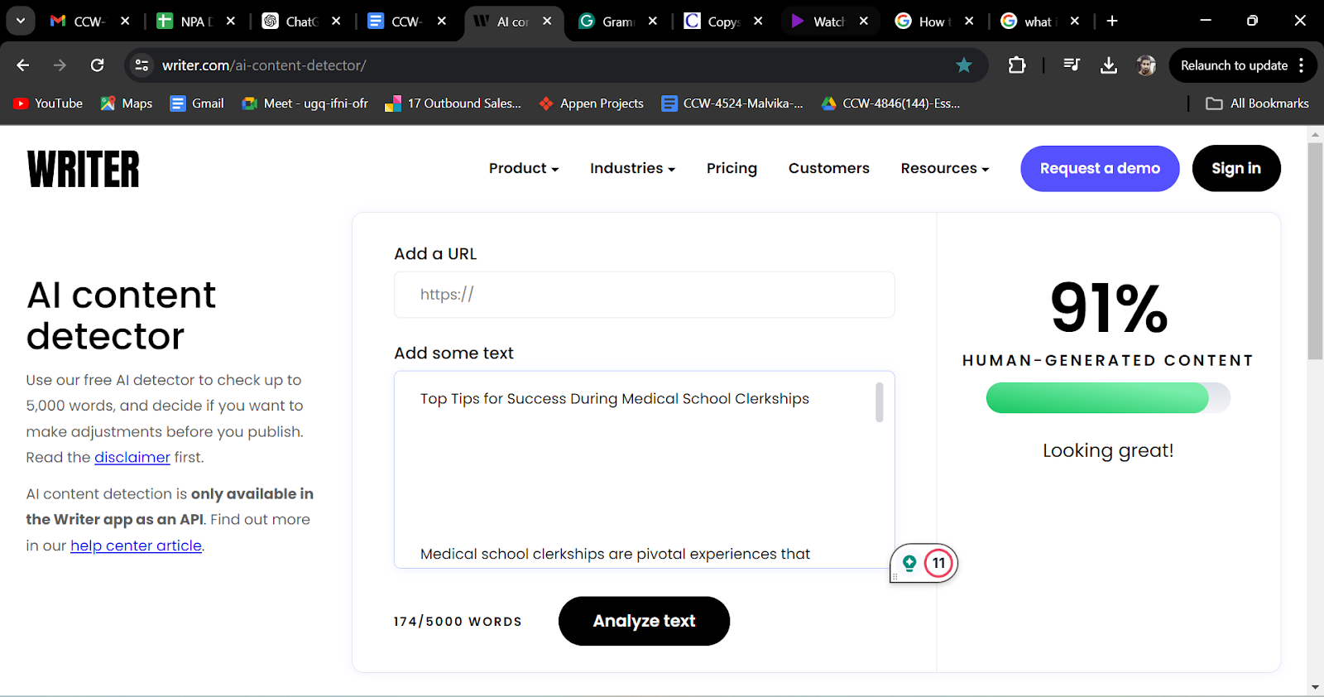Expand the Product menu
This screenshot has height=697, width=1324.
click(524, 168)
